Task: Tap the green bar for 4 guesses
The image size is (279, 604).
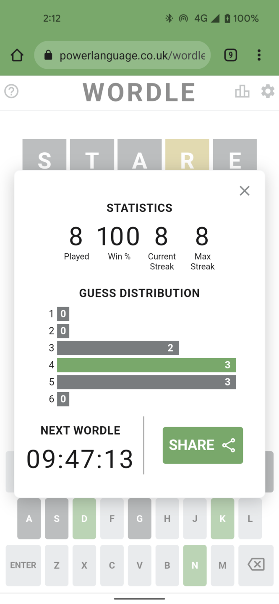Action: (x=146, y=365)
